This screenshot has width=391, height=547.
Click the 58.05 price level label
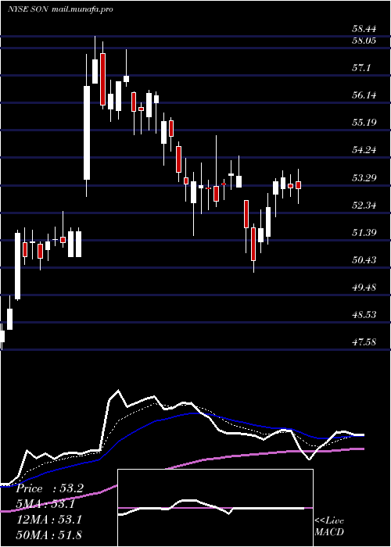(364, 41)
